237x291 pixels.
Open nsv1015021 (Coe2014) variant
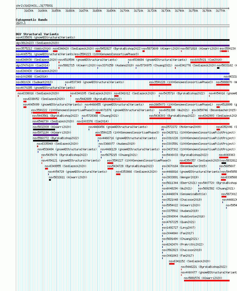click(206, 60)
